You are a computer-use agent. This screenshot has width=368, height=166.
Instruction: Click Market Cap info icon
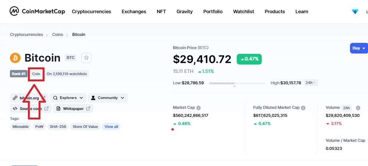click(x=199, y=108)
